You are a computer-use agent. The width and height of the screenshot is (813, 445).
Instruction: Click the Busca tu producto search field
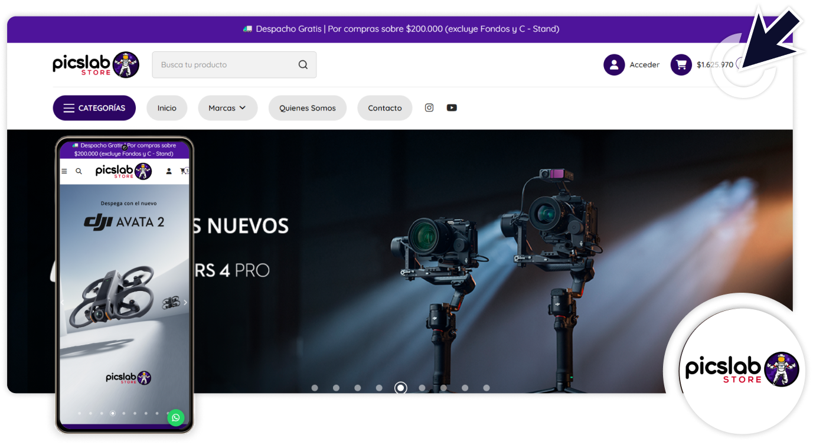click(224, 65)
